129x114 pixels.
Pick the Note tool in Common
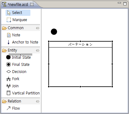14,35
